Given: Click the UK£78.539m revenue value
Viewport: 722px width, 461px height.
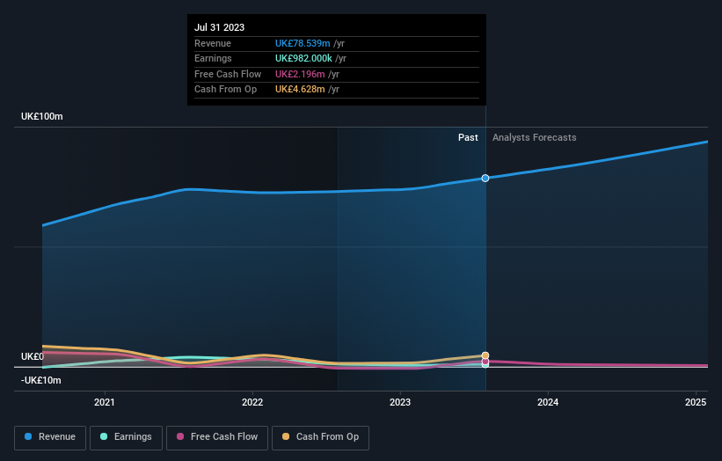Looking at the screenshot, I should click(x=303, y=43).
